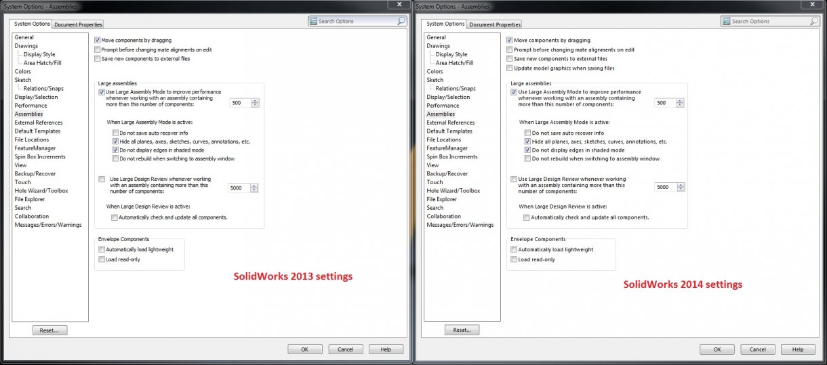Click Reset... button in left window
This screenshot has width=827, height=365.
click(x=49, y=330)
